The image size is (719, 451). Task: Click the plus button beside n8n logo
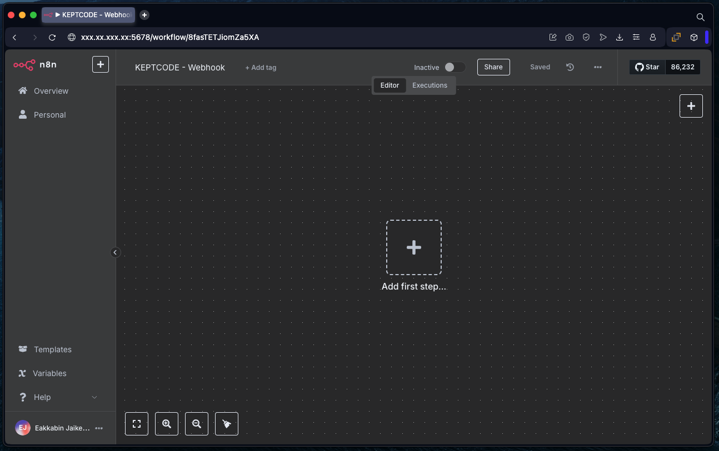coord(100,64)
